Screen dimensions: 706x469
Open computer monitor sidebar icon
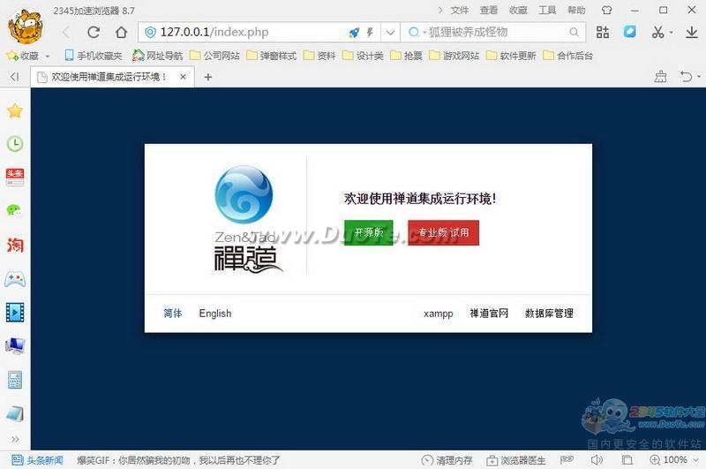click(15, 346)
